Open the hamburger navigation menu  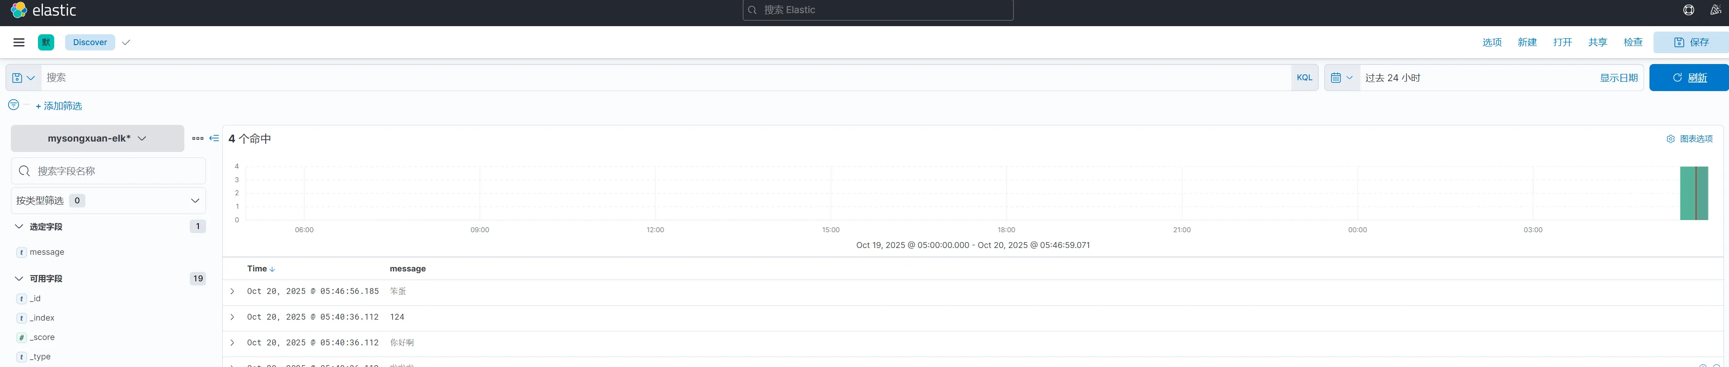click(x=19, y=42)
